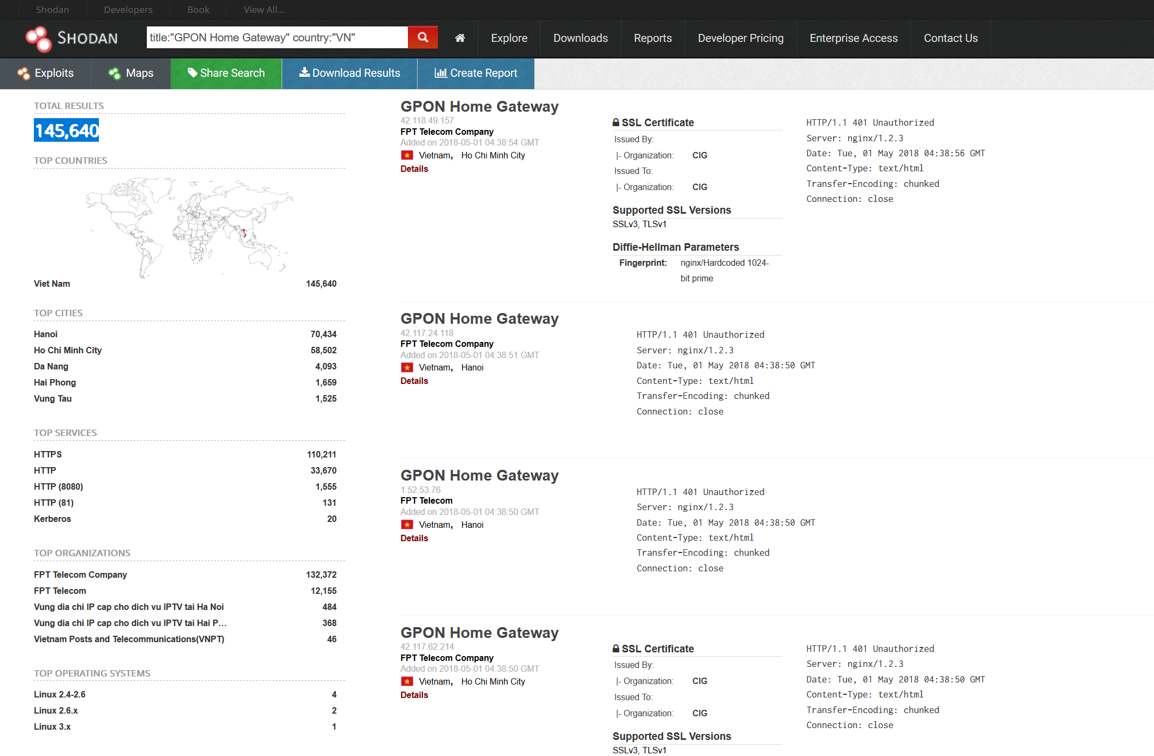The height and width of the screenshot is (756, 1154).
Task: Click the Developers top bar link
Action: [x=128, y=10]
